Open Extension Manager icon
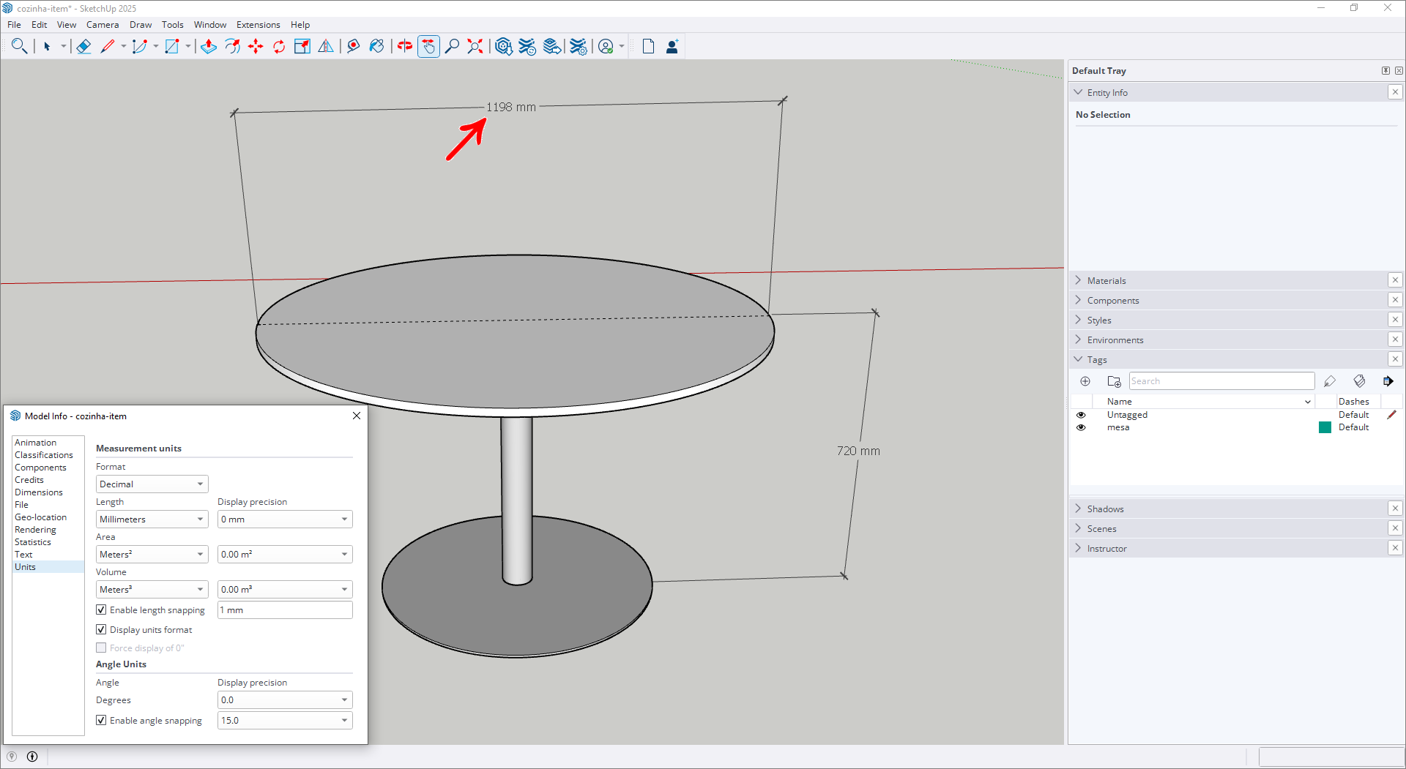 tap(579, 46)
